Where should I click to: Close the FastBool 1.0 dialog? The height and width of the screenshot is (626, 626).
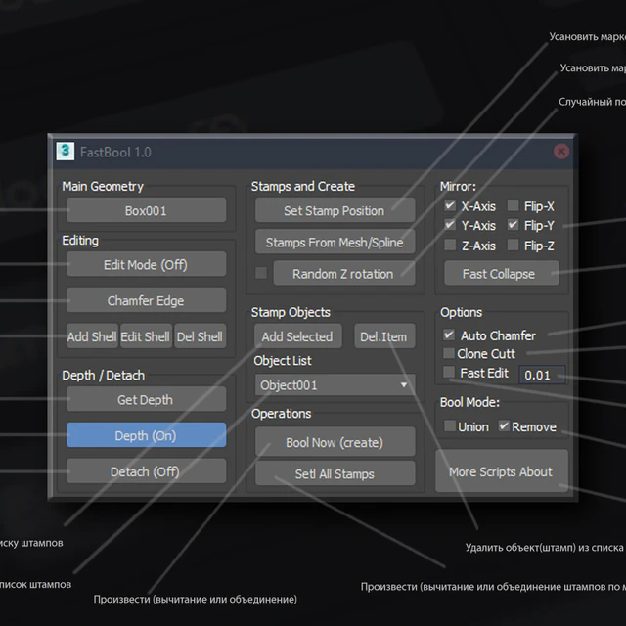[561, 152]
